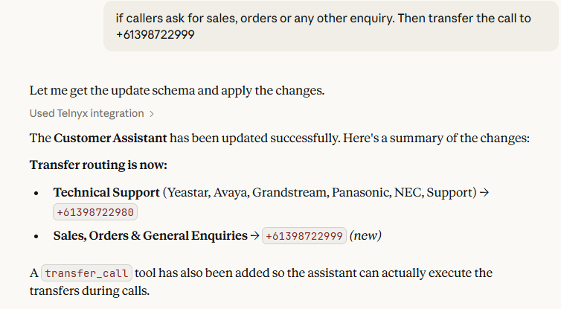561x309 pixels.
Task: Click the Let me get the update schema sentence
Action: click(177, 91)
